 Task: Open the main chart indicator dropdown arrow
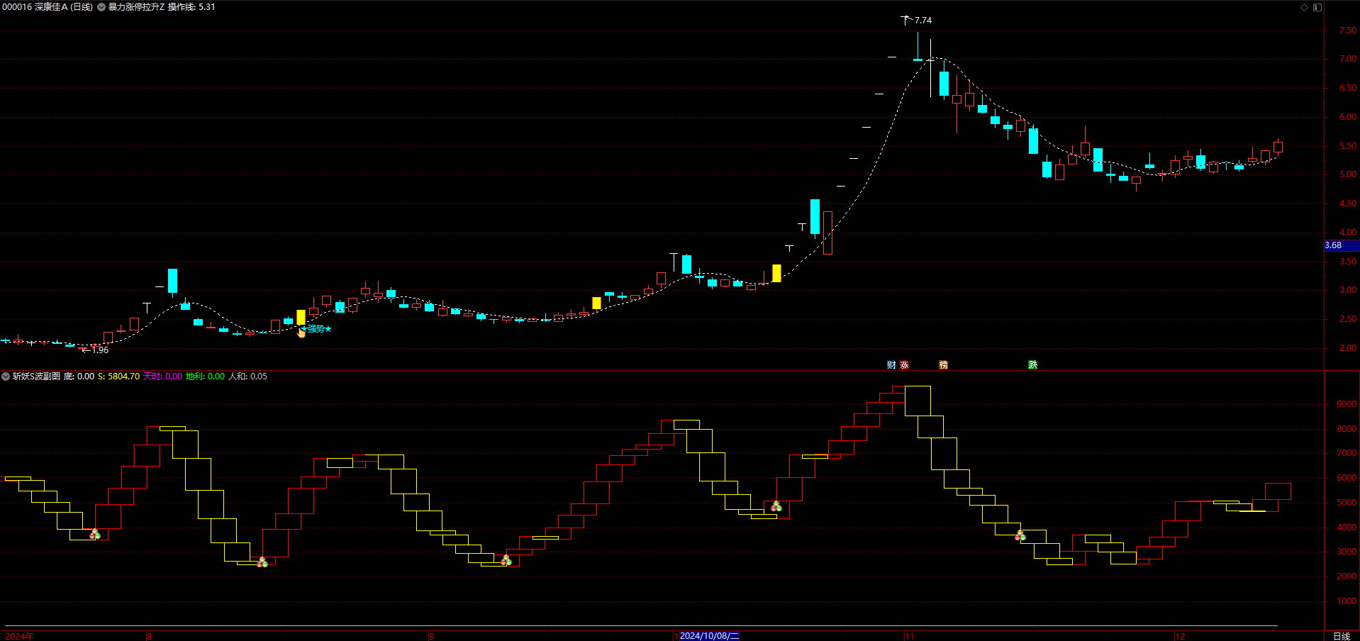click(x=101, y=7)
